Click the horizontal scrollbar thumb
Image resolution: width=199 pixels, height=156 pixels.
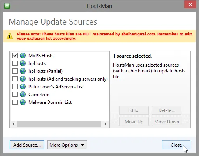pyautogui.click(x=59, y=124)
